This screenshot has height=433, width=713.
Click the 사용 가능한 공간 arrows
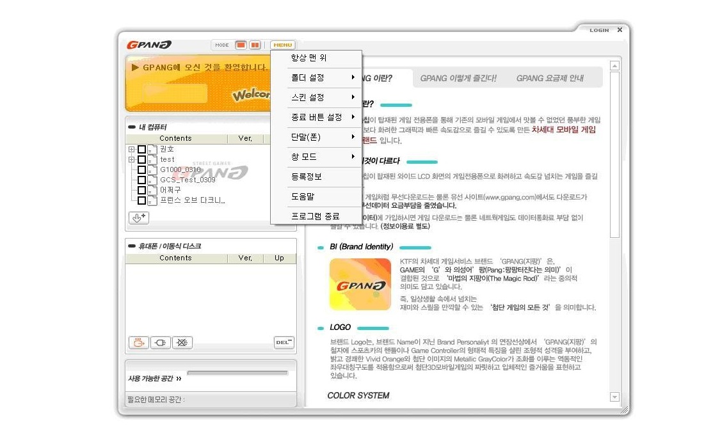coord(178,379)
